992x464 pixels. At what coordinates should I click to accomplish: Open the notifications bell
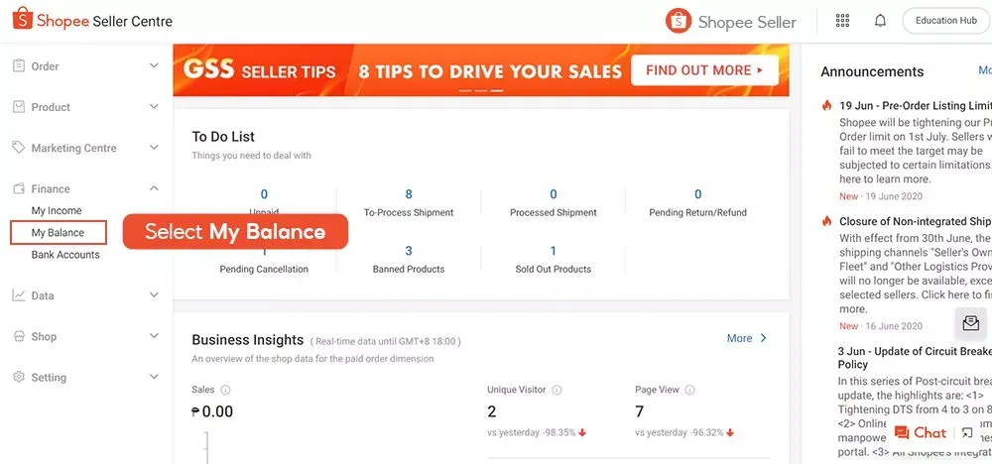coord(880,21)
